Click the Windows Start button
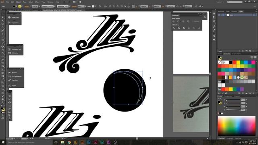The image size is (258, 145). [3, 142]
